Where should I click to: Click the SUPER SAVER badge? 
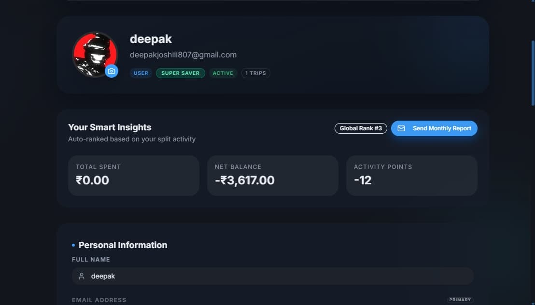[x=180, y=73]
